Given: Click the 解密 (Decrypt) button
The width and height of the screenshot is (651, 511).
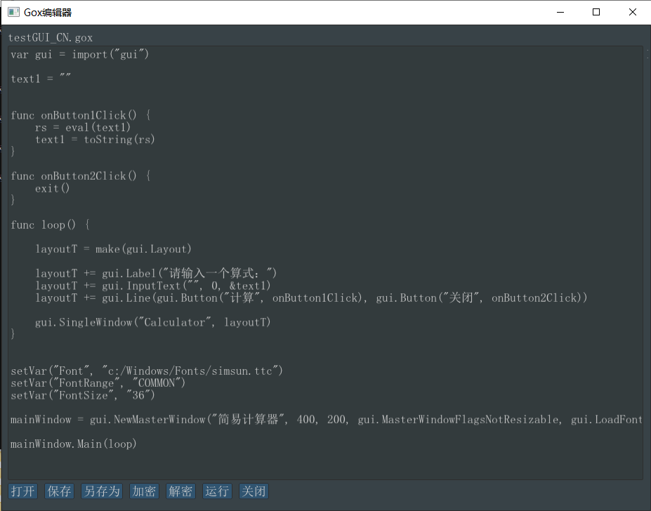Looking at the screenshot, I should click(180, 491).
